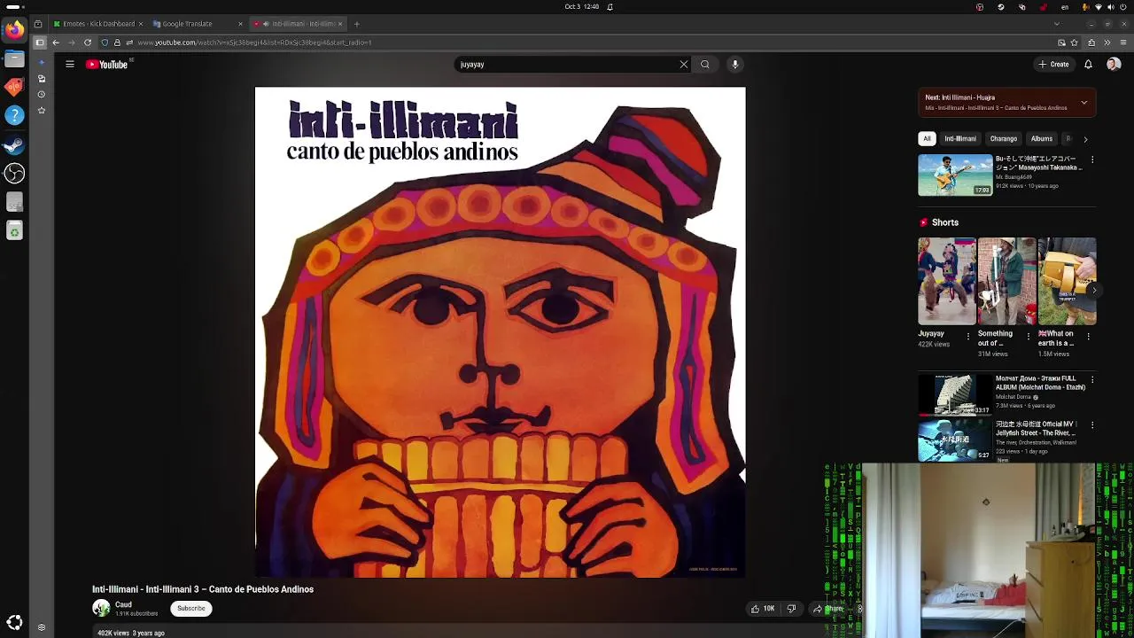Run the search with the magnifier button
The width and height of the screenshot is (1134, 638).
click(705, 64)
